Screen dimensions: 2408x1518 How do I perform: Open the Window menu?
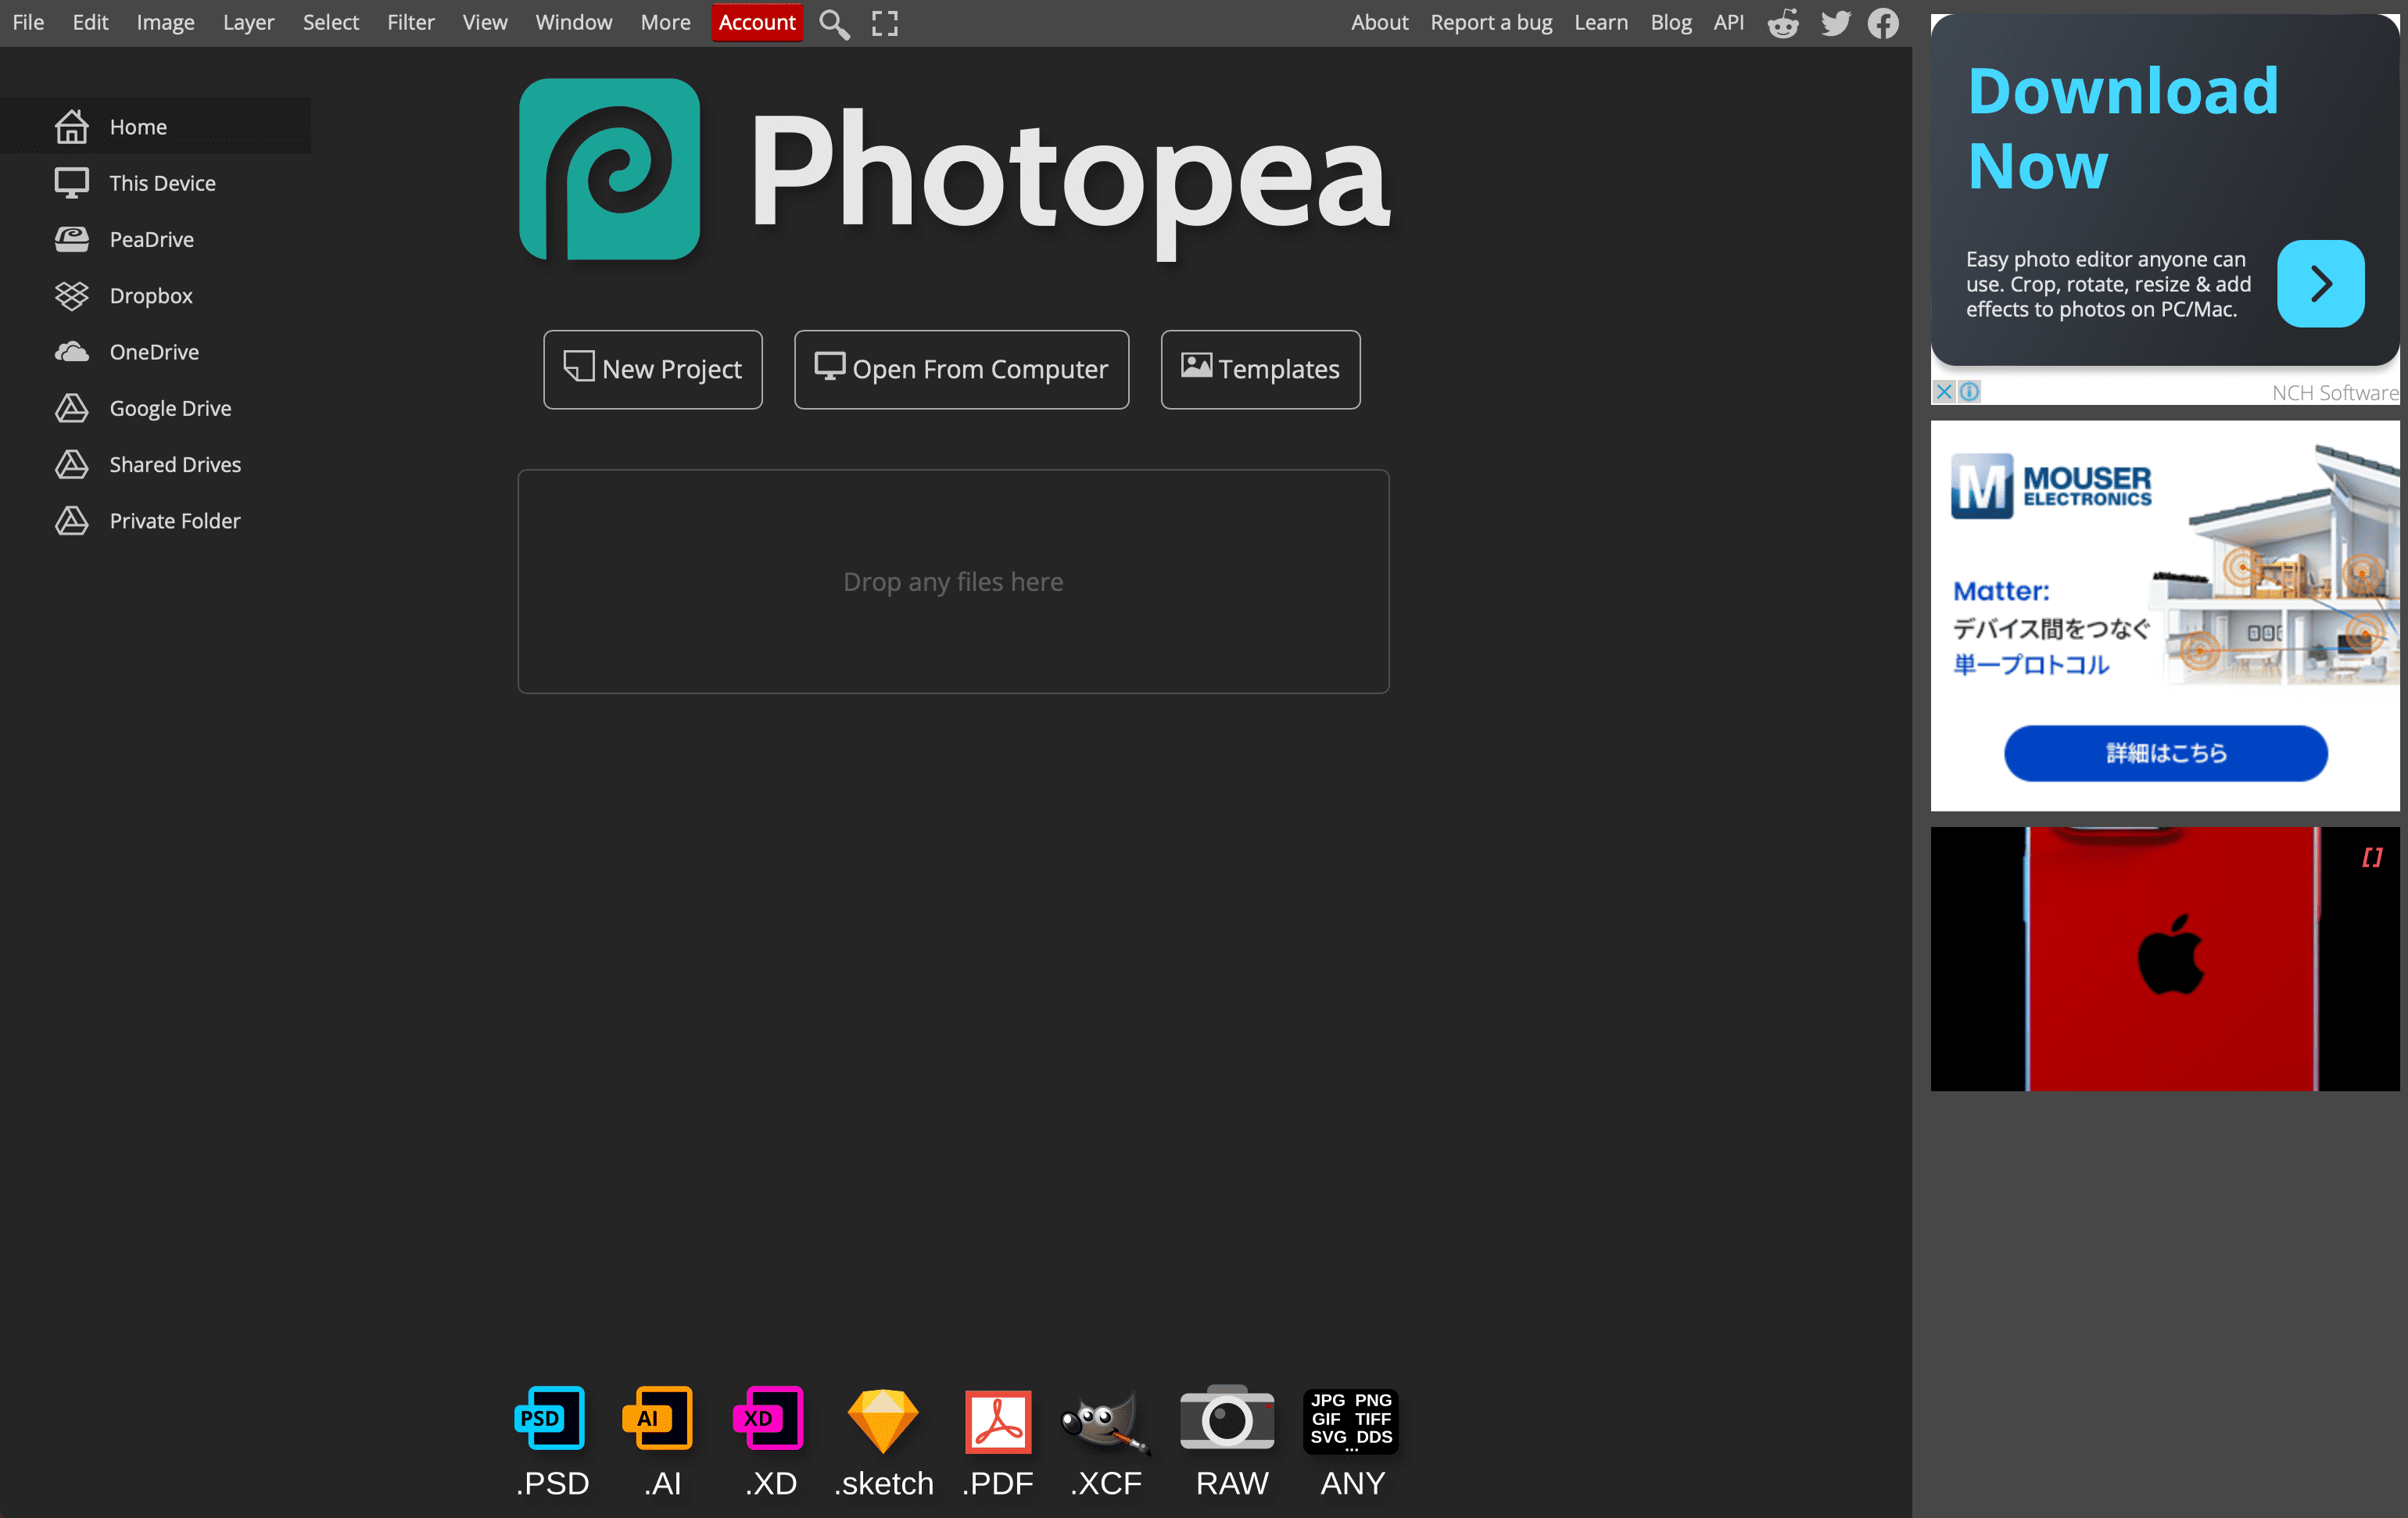pyautogui.click(x=573, y=22)
